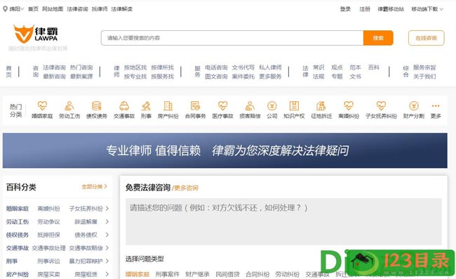456x279 pixels.
Task: Open 私人律师 in the 服务 nav group
Action: (270, 67)
